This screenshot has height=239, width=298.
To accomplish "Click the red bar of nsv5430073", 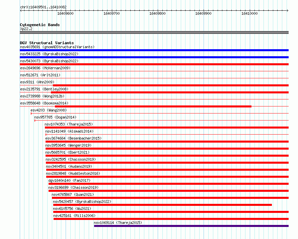I will tap(154, 64).
